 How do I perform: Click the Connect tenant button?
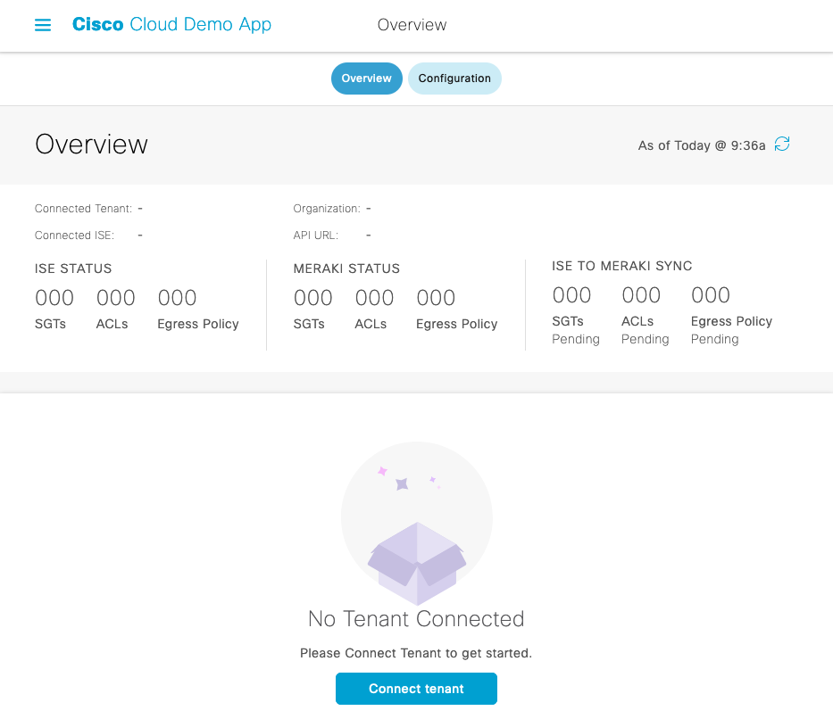coord(416,689)
